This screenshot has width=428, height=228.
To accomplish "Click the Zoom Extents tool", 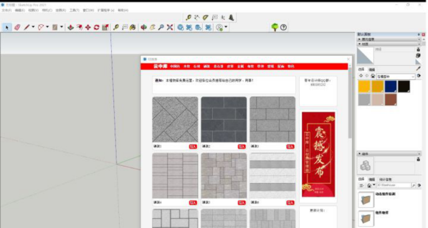I will tap(170, 27).
